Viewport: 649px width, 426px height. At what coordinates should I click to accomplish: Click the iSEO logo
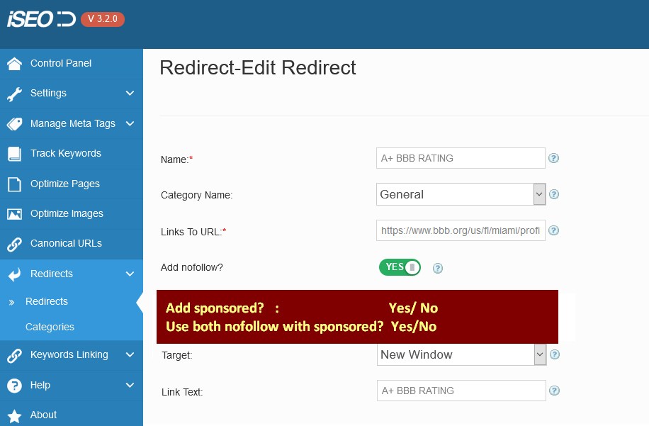click(x=41, y=20)
